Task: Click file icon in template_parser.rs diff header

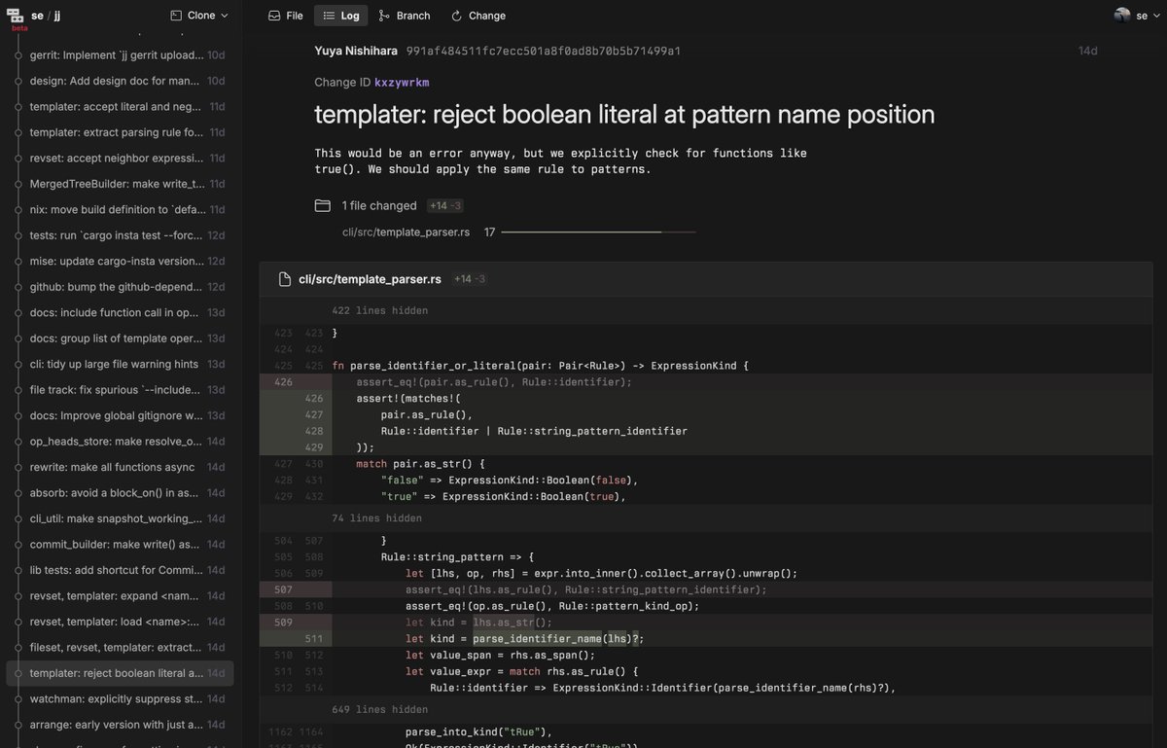Action: [285, 279]
